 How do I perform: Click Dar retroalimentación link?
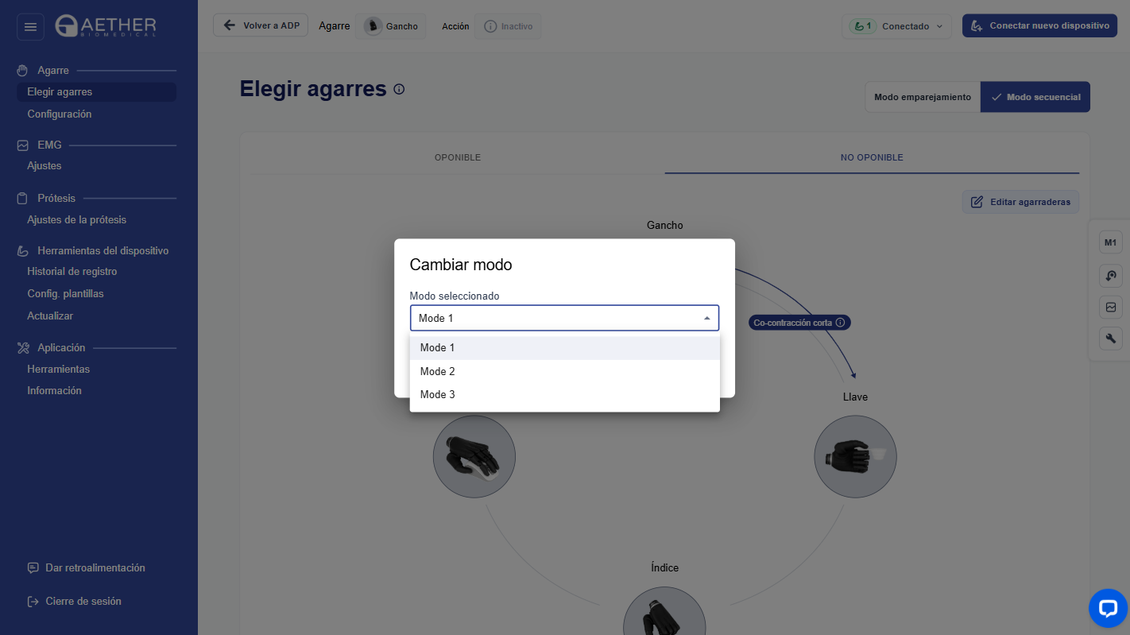pos(87,568)
